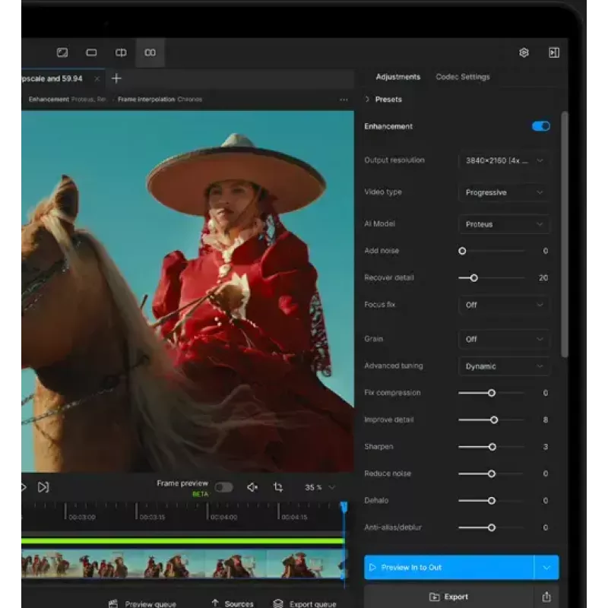
Task: Open the 35 % zoom dropdown
Action: click(320, 487)
